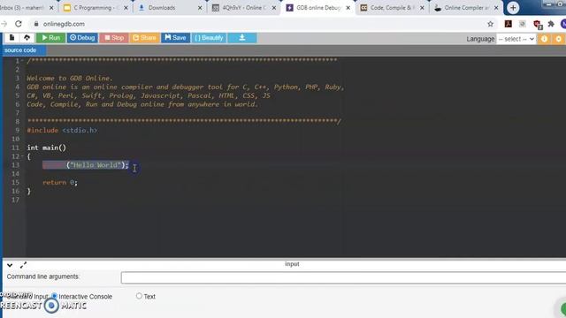Click the "int main()" code line
The image size is (566, 318).
point(47,148)
